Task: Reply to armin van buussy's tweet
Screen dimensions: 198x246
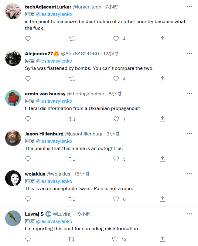Action: (28, 119)
